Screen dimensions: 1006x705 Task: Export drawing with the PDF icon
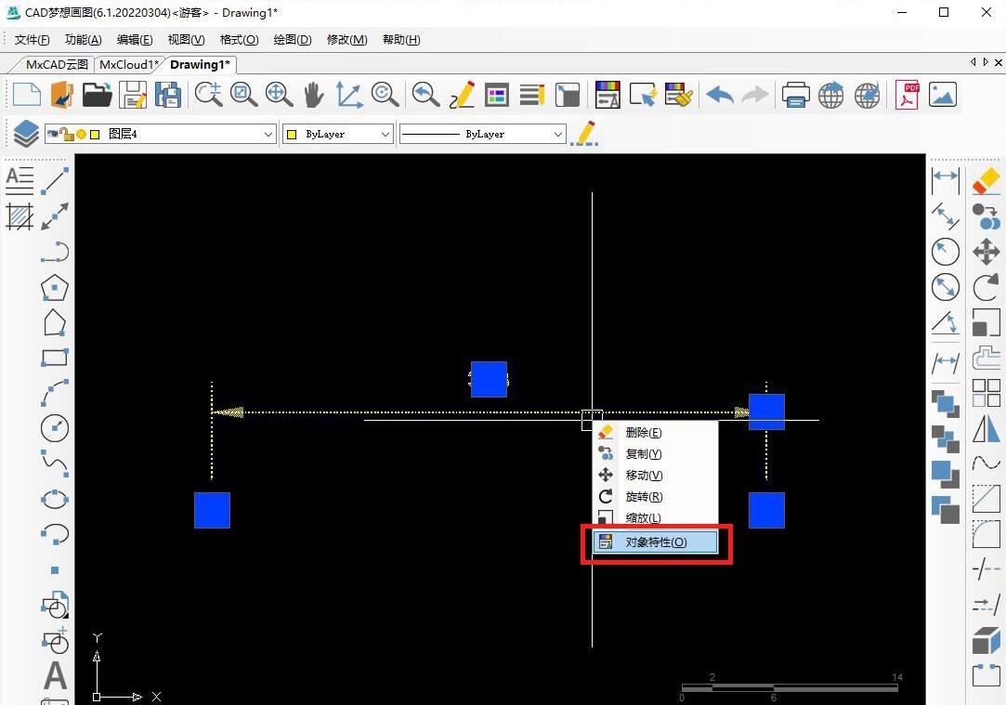click(907, 95)
